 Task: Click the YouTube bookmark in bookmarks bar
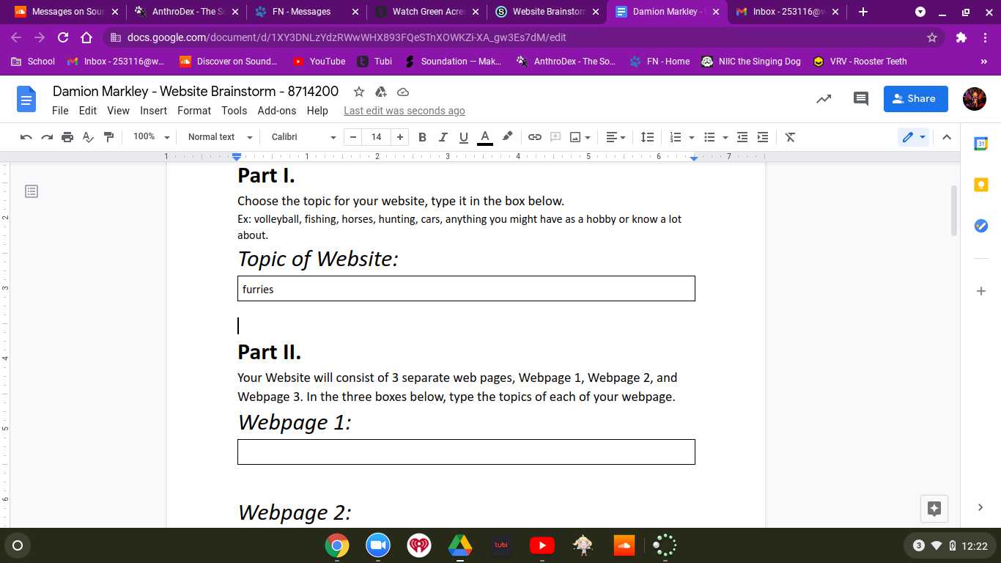319,62
